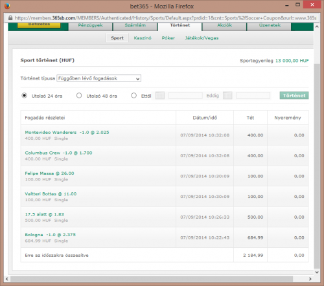The width and height of the screenshot is (324, 286).
Task: Open the 17.5 alatt @ 1.83 bet
Action: 45,214
